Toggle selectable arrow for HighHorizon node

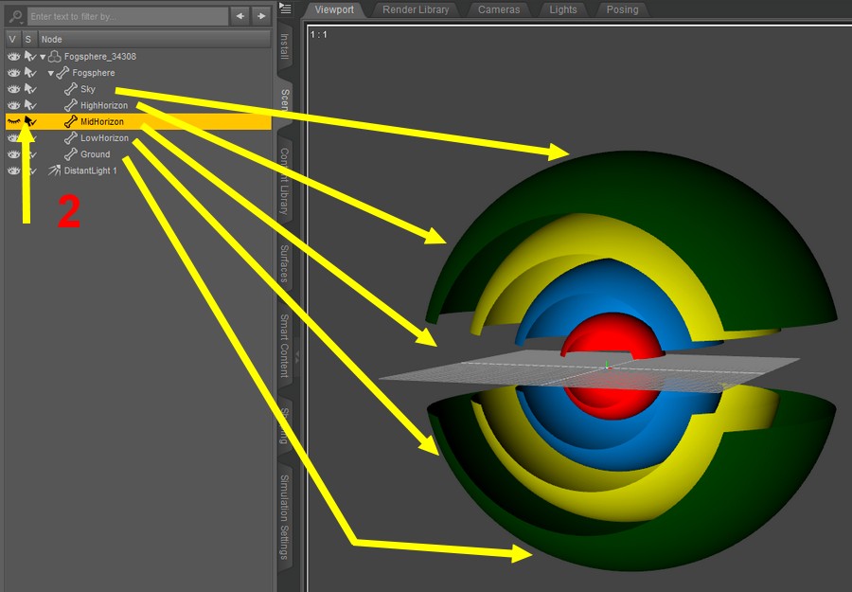pyautogui.click(x=30, y=105)
